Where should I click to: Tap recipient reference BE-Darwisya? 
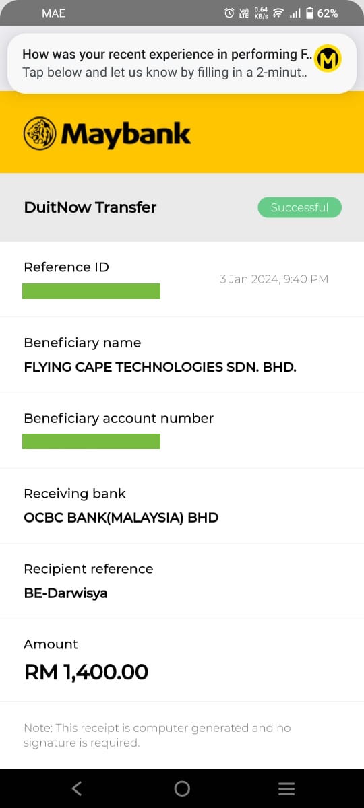pos(65,593)
